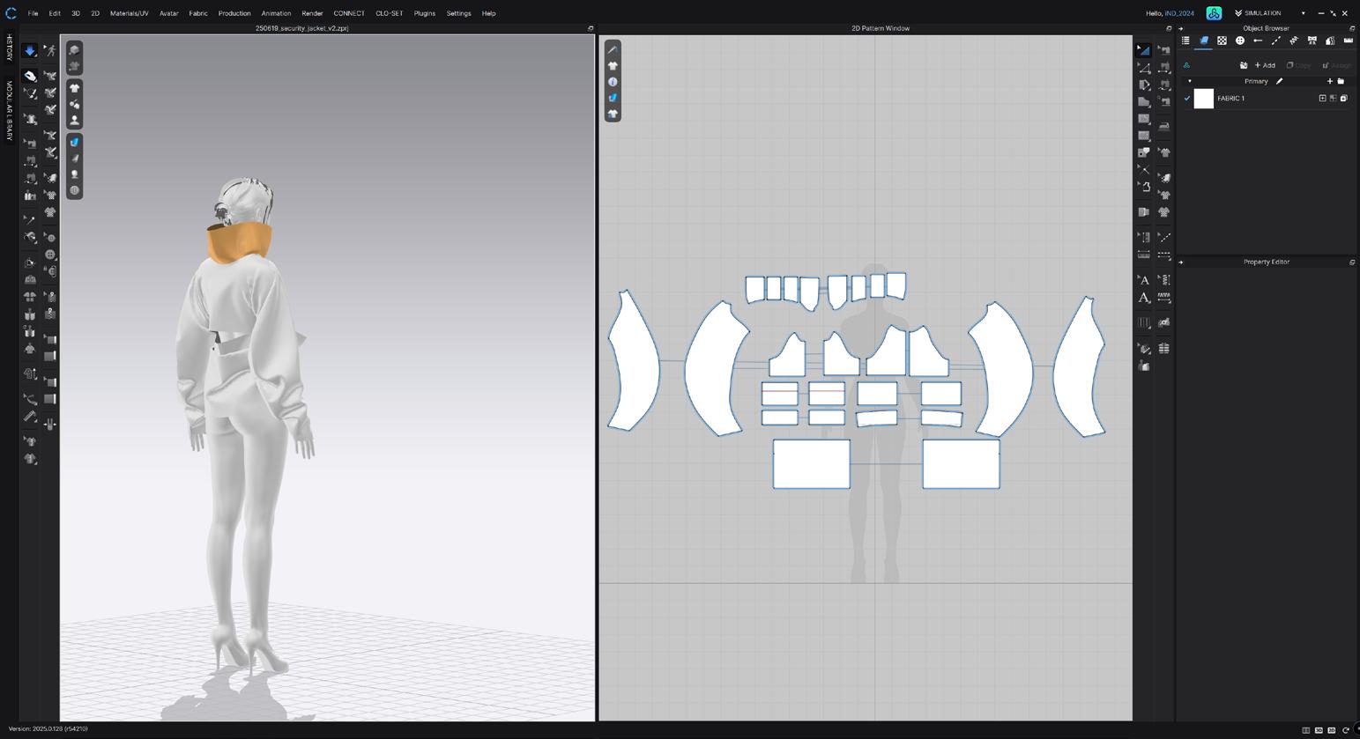Click the Simulate down-arrow tool icon
This screenshot has height=739, width=1360.
(x=30, y=51)
